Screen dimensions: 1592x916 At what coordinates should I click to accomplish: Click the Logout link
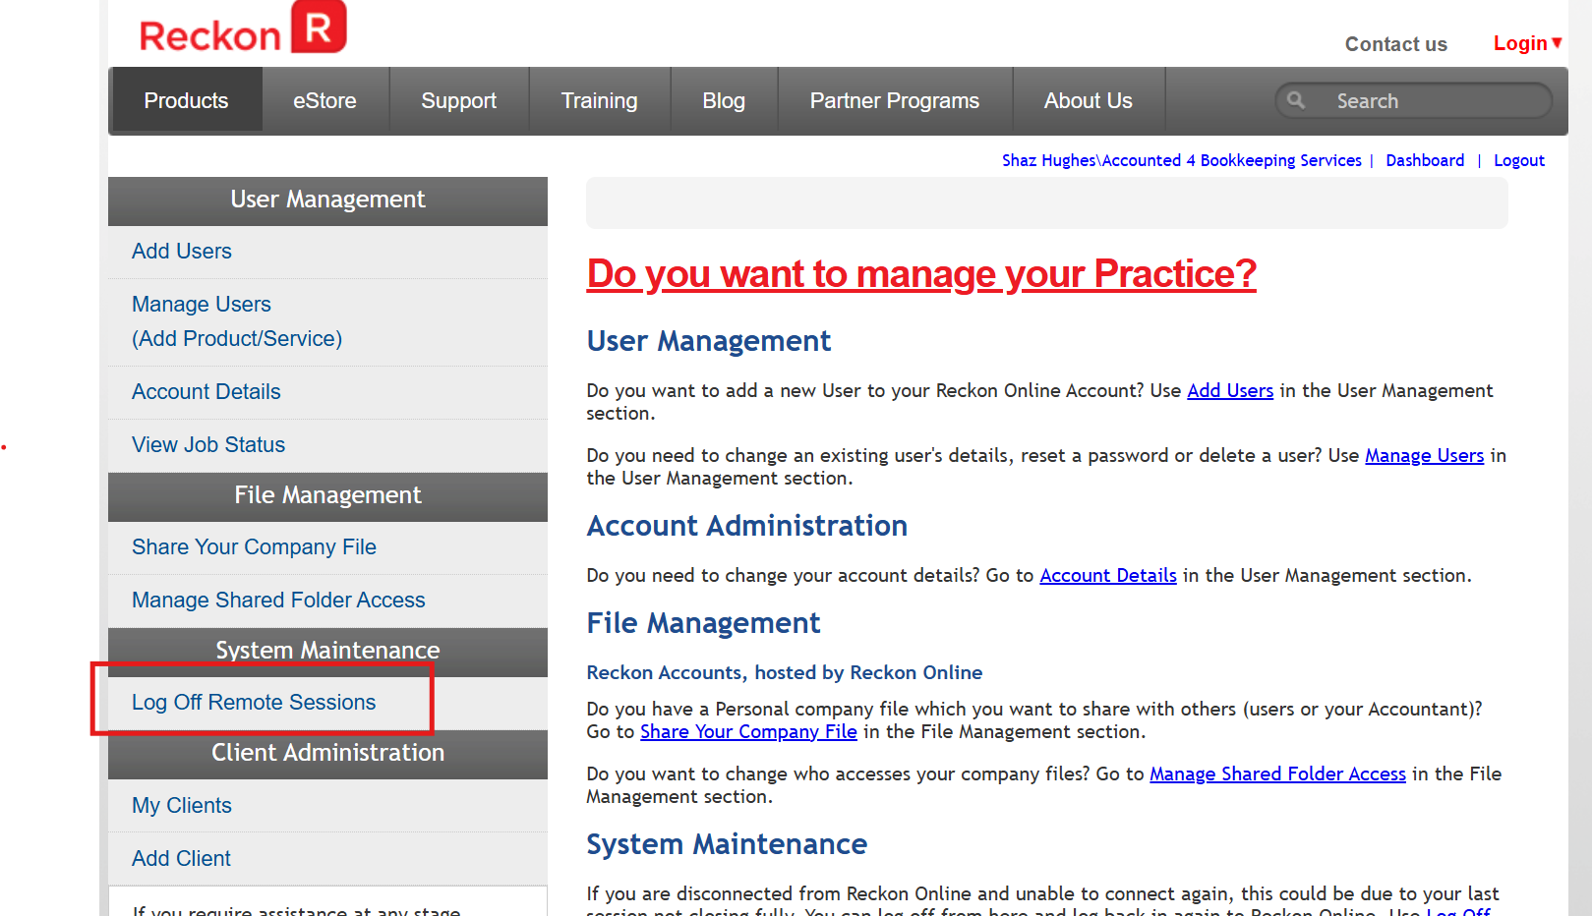click(x=1518, y=160)
